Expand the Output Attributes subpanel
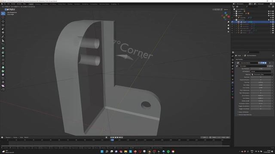 tap(244, 112)
